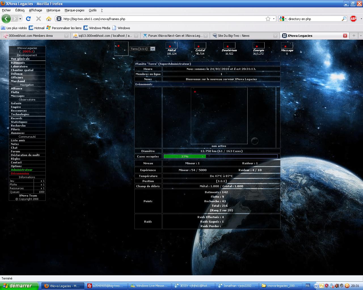
Task: Open the xnova-legacies folder taskbar item
Action: (x=281, y=286)
